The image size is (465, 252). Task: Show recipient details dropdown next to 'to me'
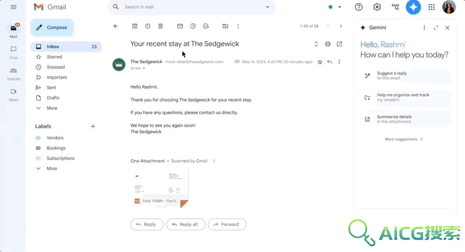pyautogui.click(x=144, y=68)
